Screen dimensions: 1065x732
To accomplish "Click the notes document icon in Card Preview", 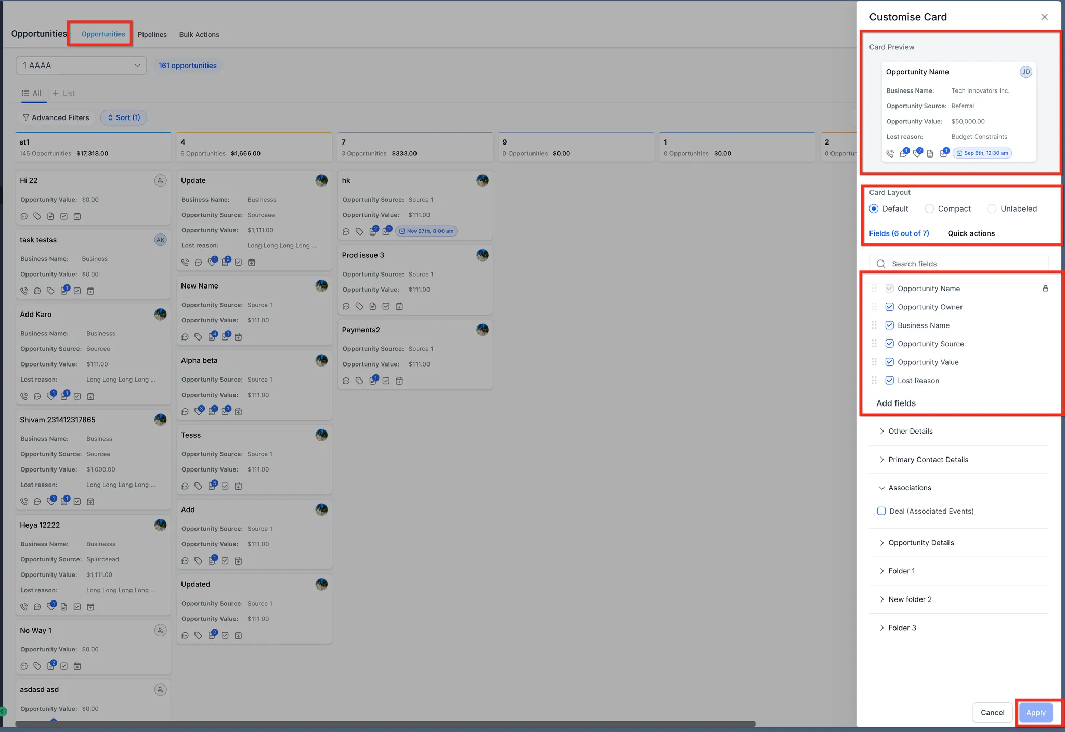I will [x=930, y=153].
